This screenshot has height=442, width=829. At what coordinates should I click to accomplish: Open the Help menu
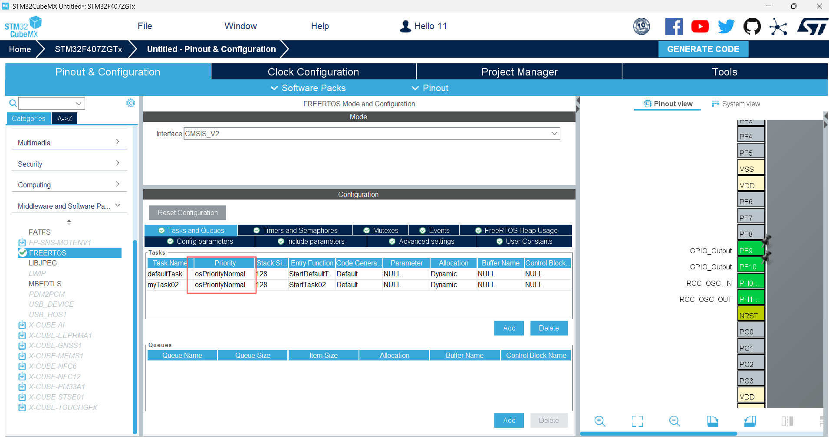(320, 26)
